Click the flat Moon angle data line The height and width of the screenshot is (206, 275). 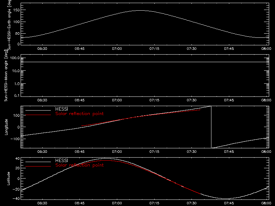point(145,62)
